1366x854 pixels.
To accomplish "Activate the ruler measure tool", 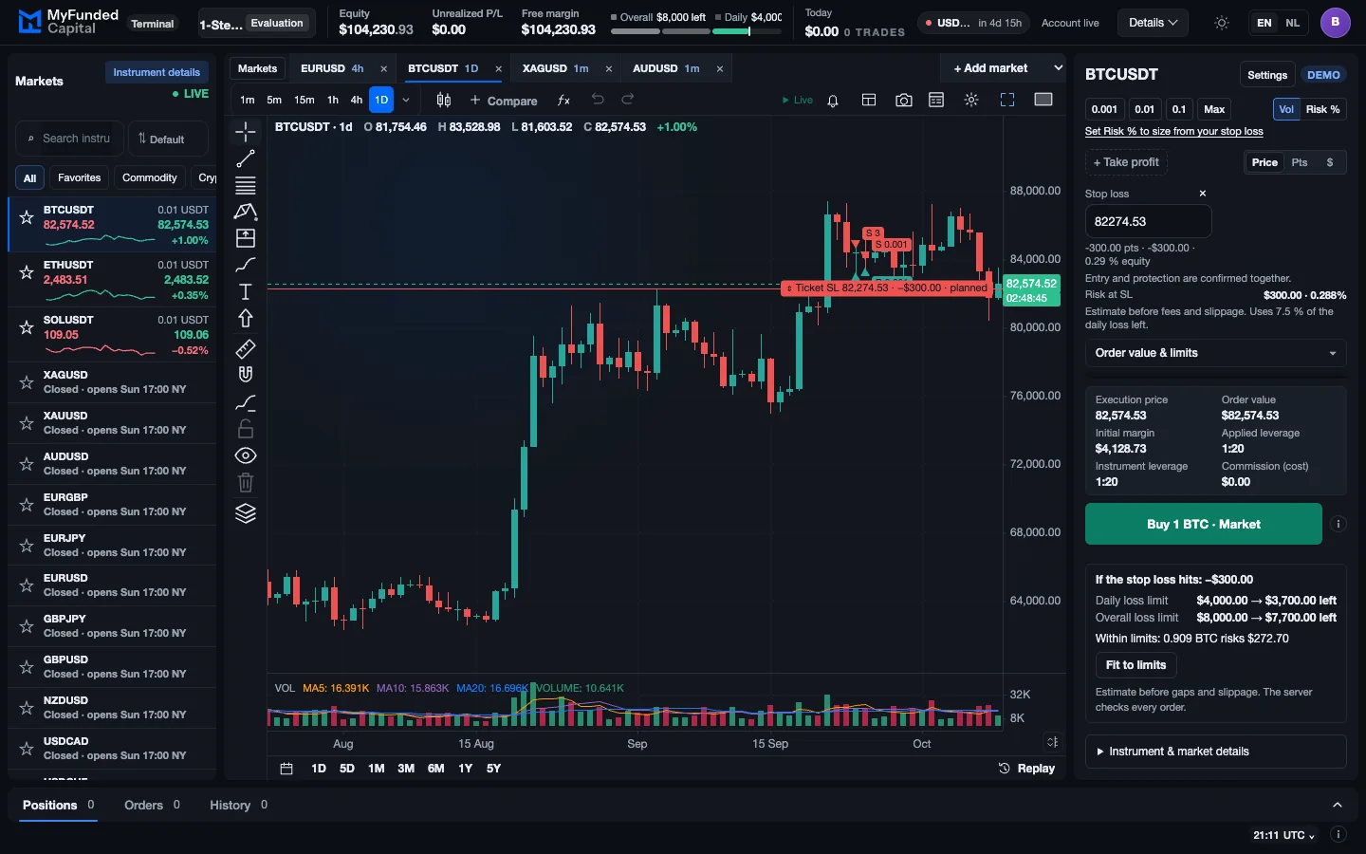I will (246, 348).
